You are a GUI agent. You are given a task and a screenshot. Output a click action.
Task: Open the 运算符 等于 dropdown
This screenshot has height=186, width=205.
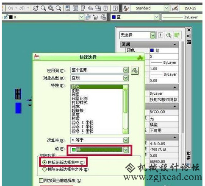click(126, 140)
